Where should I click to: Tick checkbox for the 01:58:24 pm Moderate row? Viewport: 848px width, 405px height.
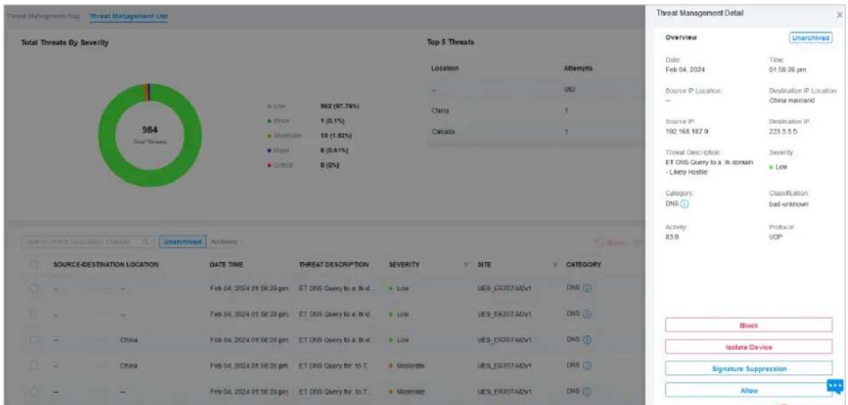pyautogui.click(x=35, y=392)
